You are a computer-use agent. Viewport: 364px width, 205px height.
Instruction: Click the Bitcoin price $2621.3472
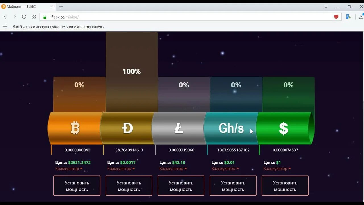coord(79,163)
